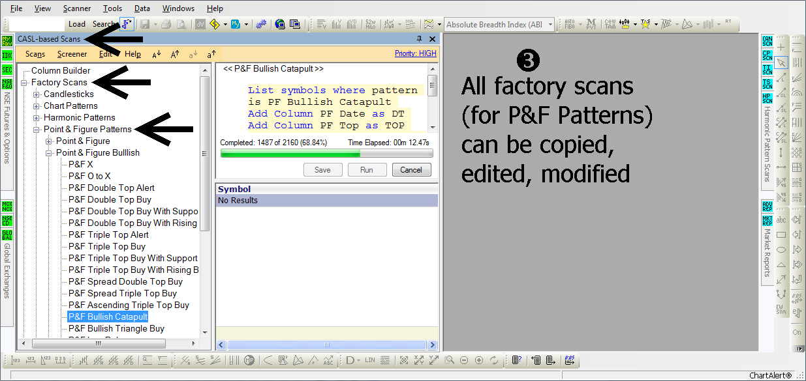Open the MKT REP market report icon

[767, 221]
